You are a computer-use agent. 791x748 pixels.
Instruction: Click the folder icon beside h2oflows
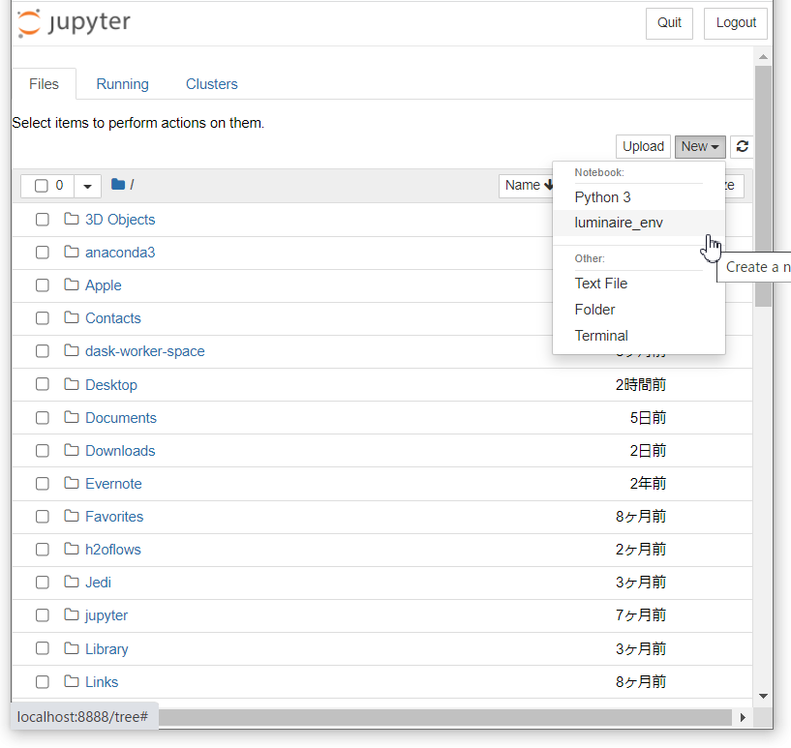pos(71,550)
